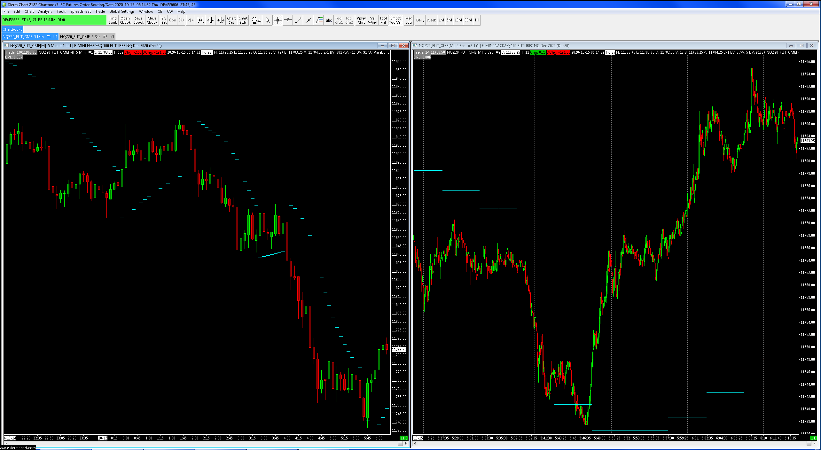The height and width of the screenshot is (450, 821).
Task: Toggle the Cmpct ToolVal button
Action: coord(395,20)
